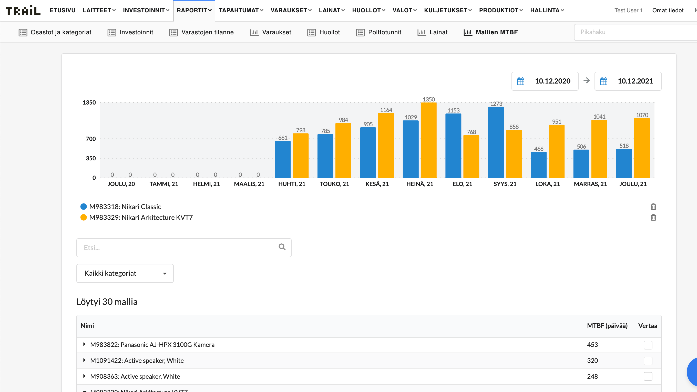Image resolution: width=697 pixels, height=392 pixels.
Task: Click the search magnifier icon
Action: pyautogui.click(x=282, y=247)
